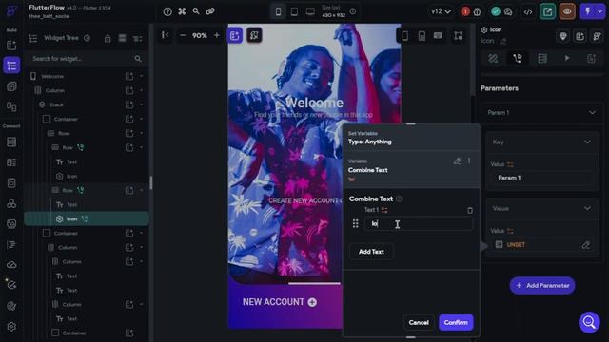
Task: Click the Add Text button
Action: (371, 252)
